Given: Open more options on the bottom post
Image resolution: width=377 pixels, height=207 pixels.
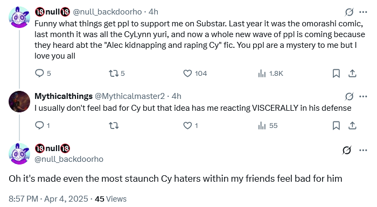Looking at the screenshot, I should click(x=363, y=151).
